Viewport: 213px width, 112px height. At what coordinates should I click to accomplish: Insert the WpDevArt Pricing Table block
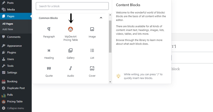coord(71,34)
